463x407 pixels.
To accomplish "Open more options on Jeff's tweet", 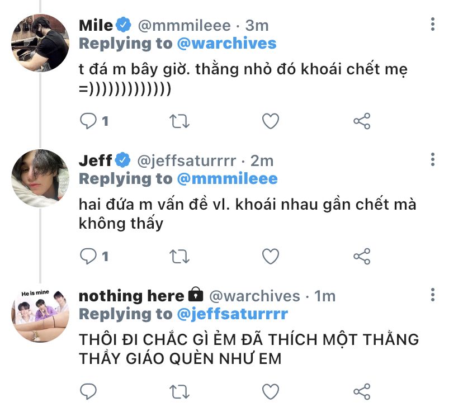I will (433, 160).
